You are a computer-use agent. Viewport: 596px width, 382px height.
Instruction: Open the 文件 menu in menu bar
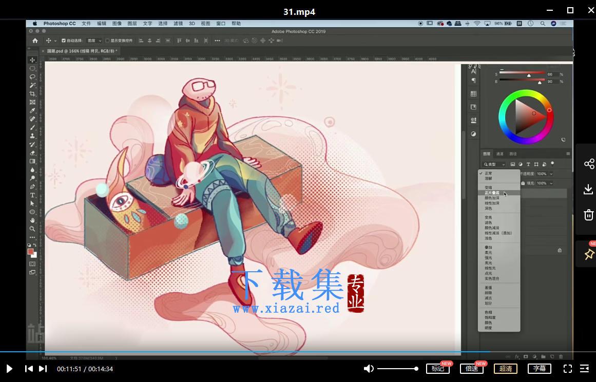tap(86, 24)
